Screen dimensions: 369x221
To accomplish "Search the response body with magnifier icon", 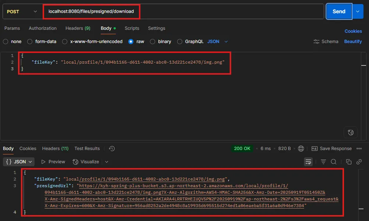I will (x=334, y=162).
